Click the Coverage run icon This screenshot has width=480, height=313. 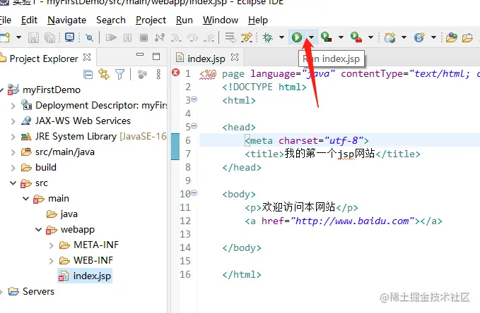point(327,37)
